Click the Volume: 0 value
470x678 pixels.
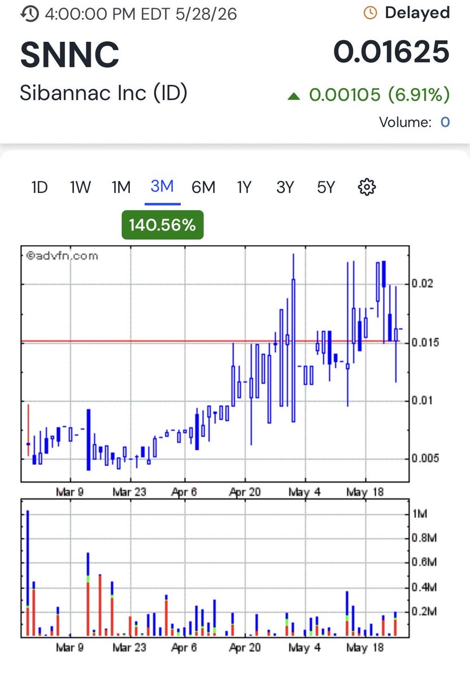(445, 121)
